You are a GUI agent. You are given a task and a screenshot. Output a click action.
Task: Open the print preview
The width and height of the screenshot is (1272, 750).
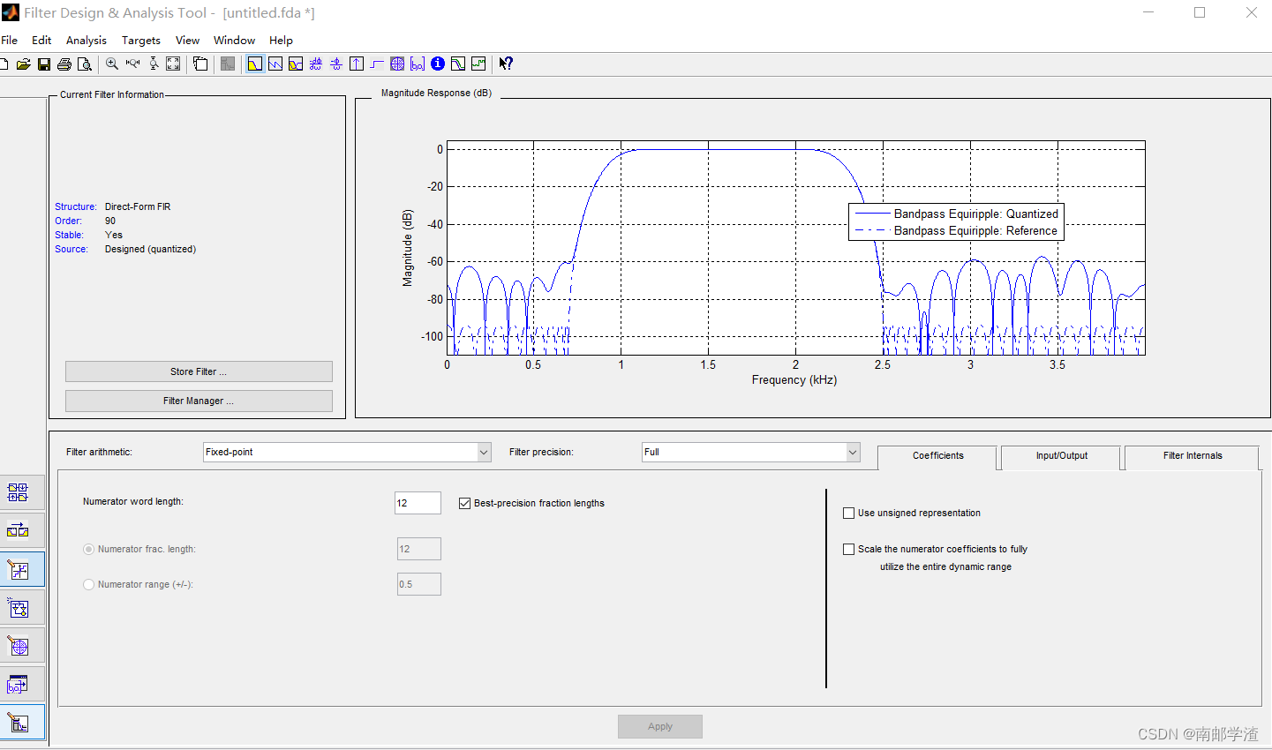85,64
